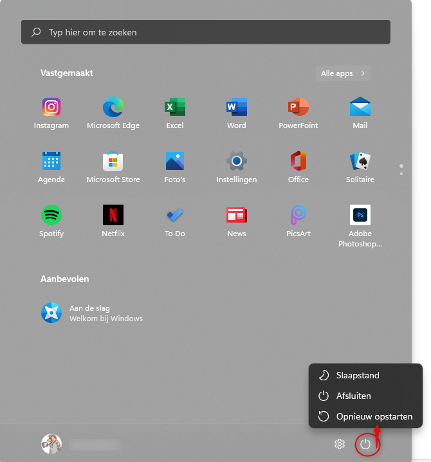
Task: Click the search box 'Typ hier om te zoeken'
Action: [x=206, y=32]
